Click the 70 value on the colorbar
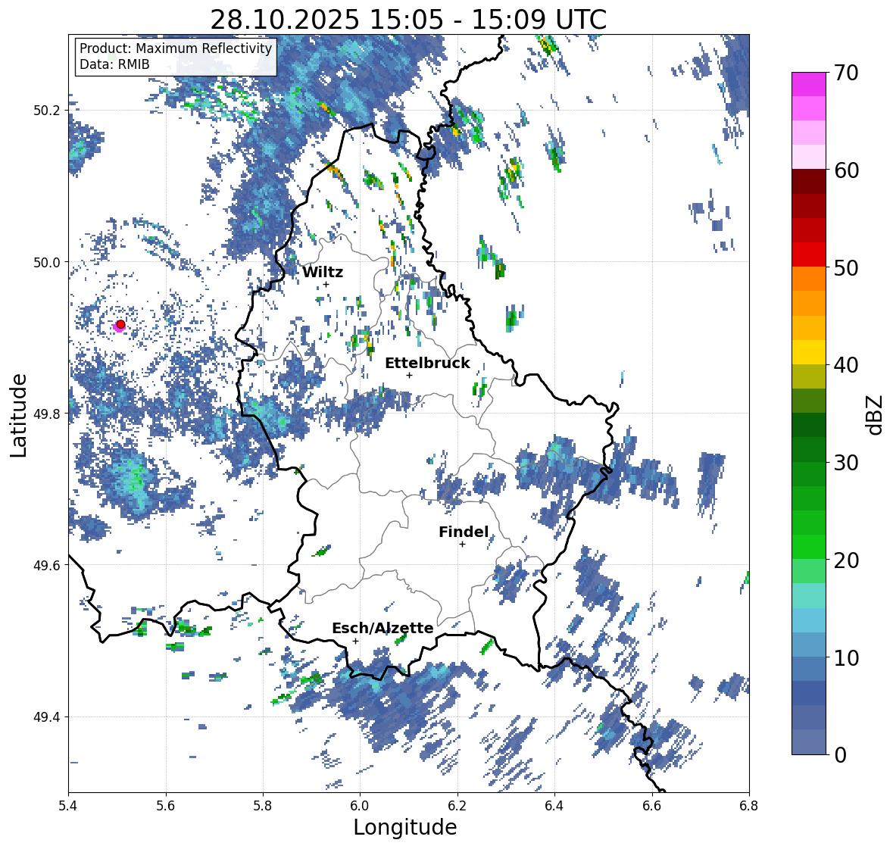893x846 pixels. click(x=846, y=73)
